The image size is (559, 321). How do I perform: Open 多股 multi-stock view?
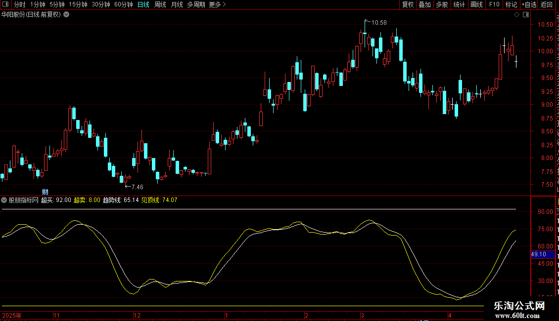point(442,4)
